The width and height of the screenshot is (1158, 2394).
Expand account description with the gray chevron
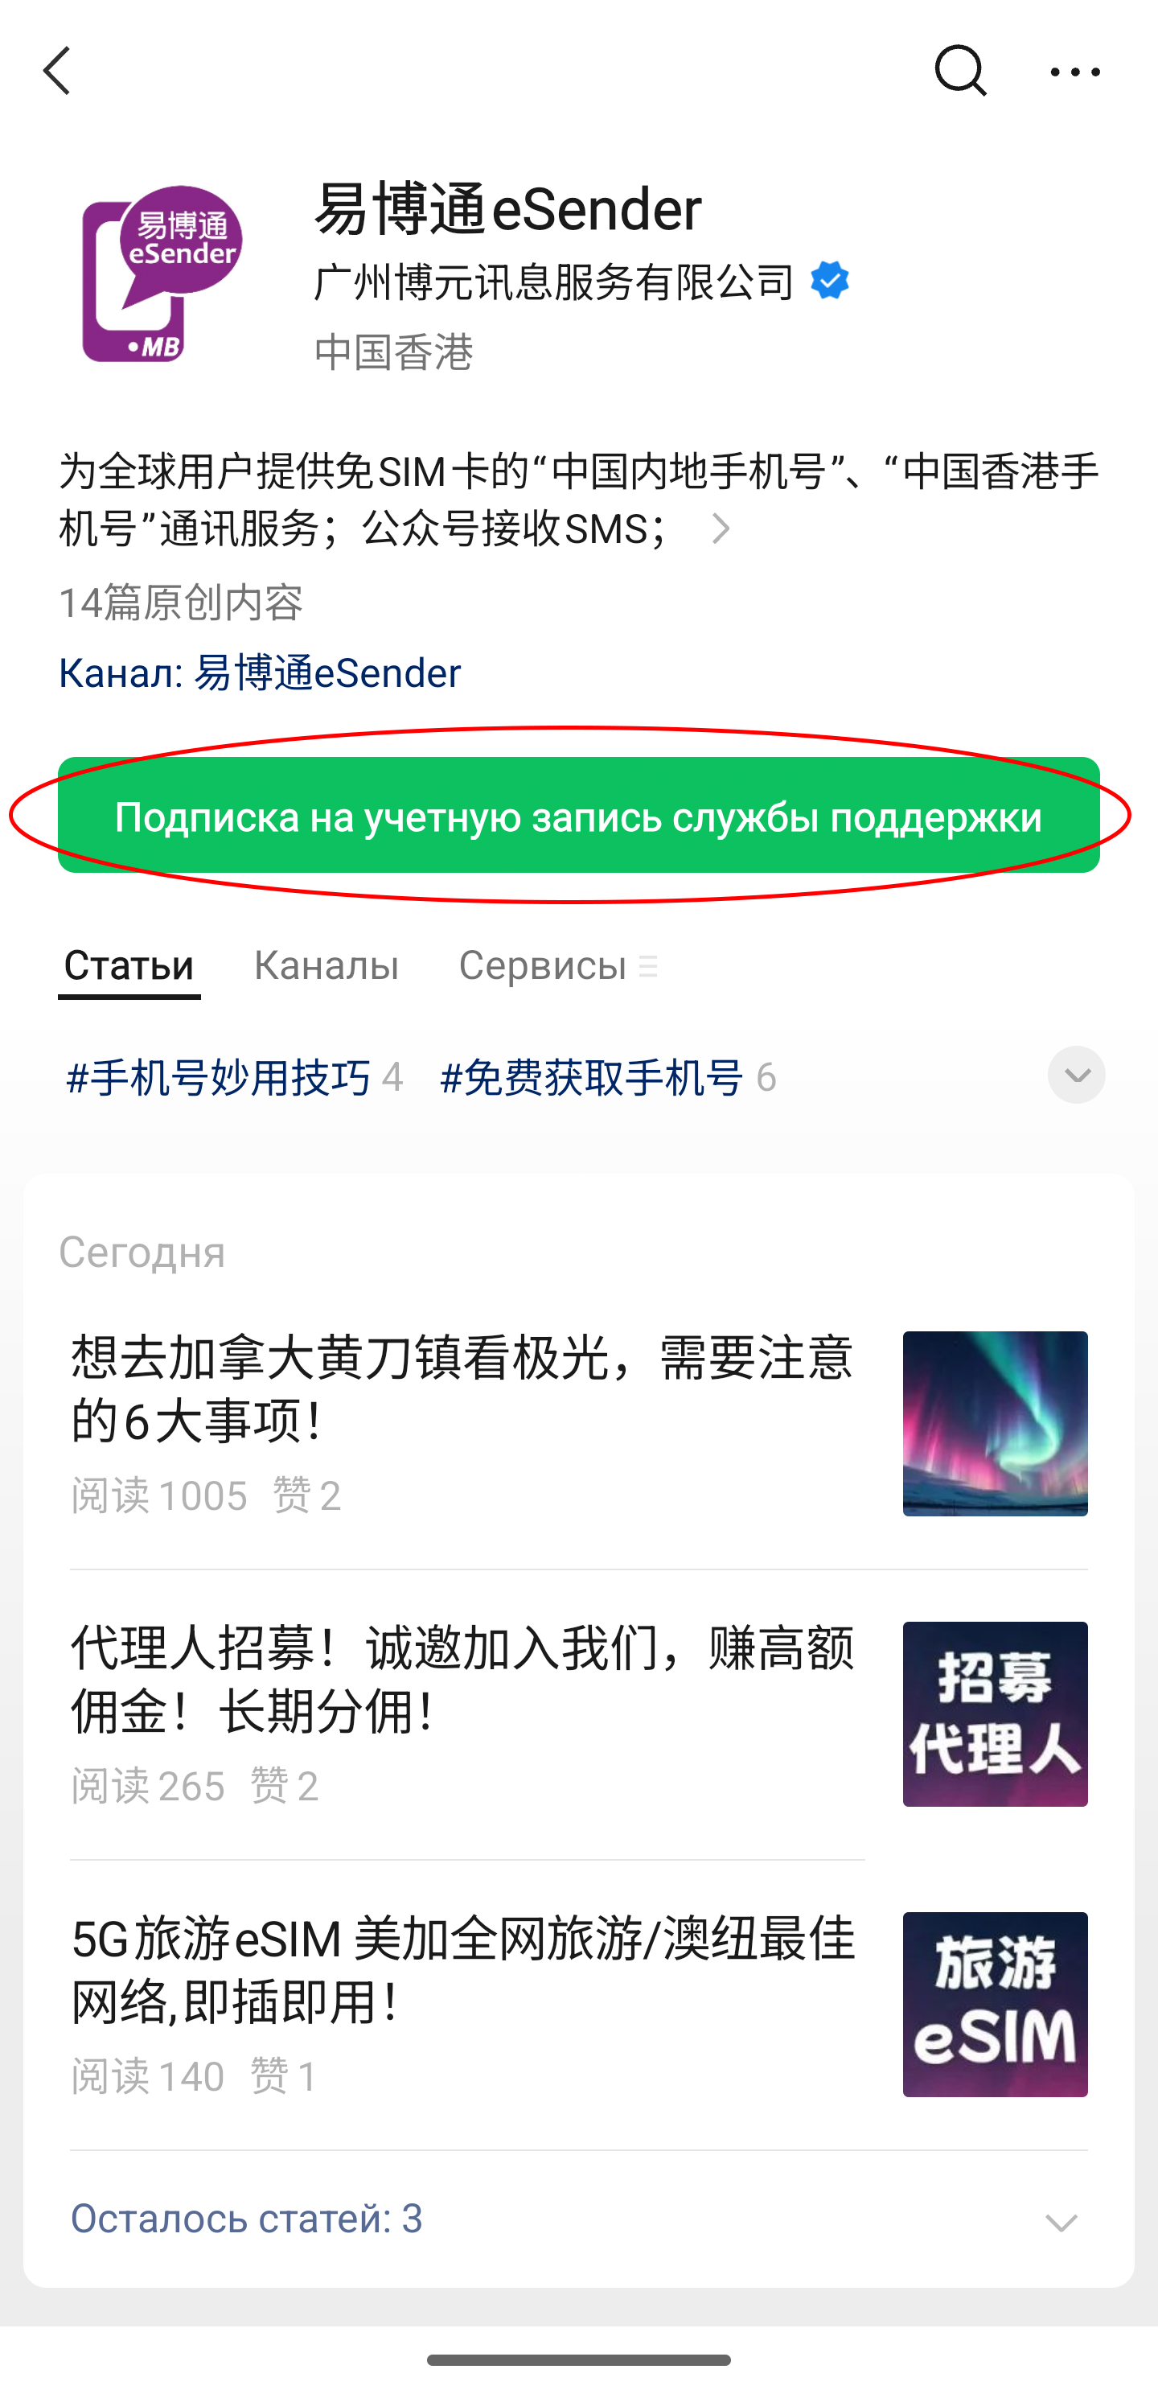pyautogui.click(x=721, y=529)
